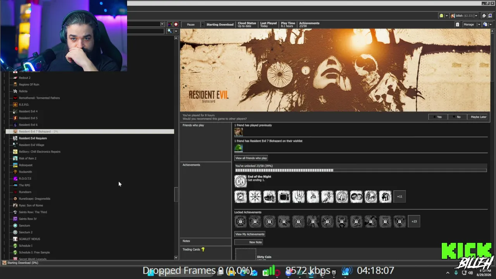The image size is (496, 279).
Task: Open the library filter dropdown arrow
Action: tap(162, 24)
